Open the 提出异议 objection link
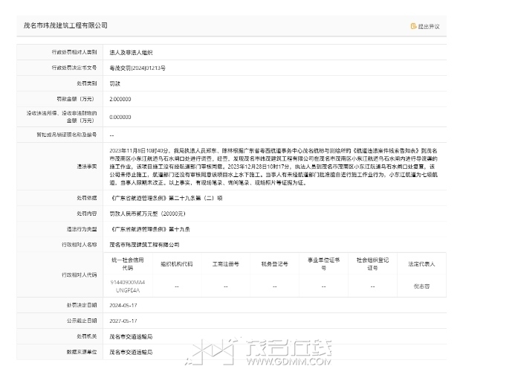This screenshot has width=515, height=369. [x=428, y=26]
